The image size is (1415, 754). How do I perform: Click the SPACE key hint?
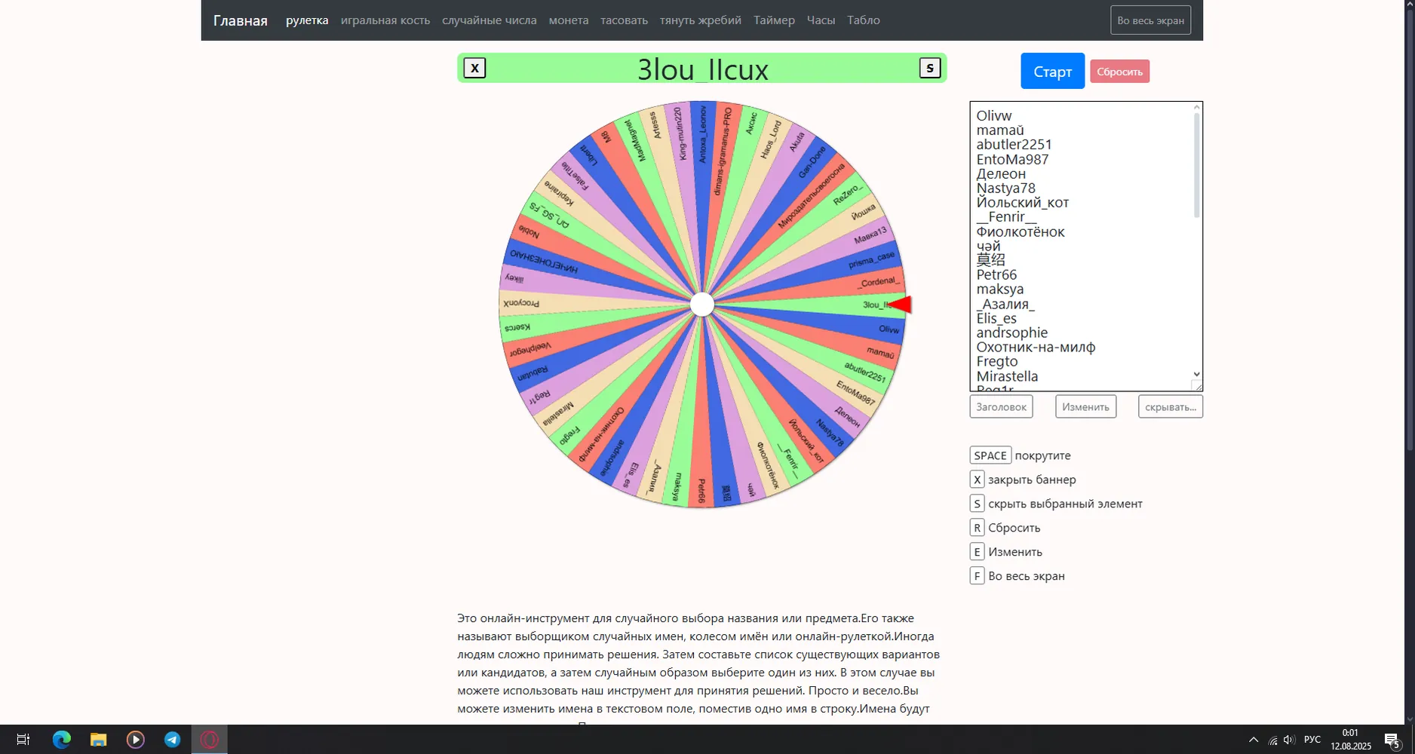click(x=990, y=455)
